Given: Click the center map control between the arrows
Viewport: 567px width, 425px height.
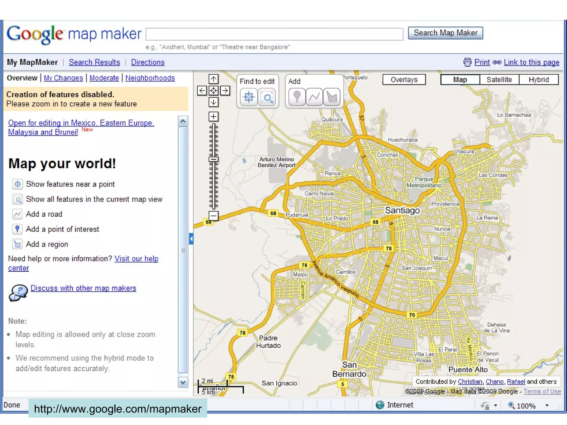Looking at the screenshot, I should click(x=213, y=90).
